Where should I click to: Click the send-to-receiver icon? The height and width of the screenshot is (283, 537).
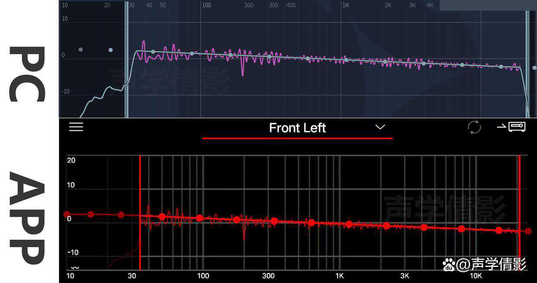pos(511,127)
